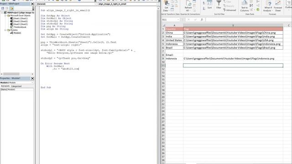The width and height of the screenshot is (292, 164).
Task: Click Enter checkmark icon in formula bar
Action: click(x=195, y=20)
